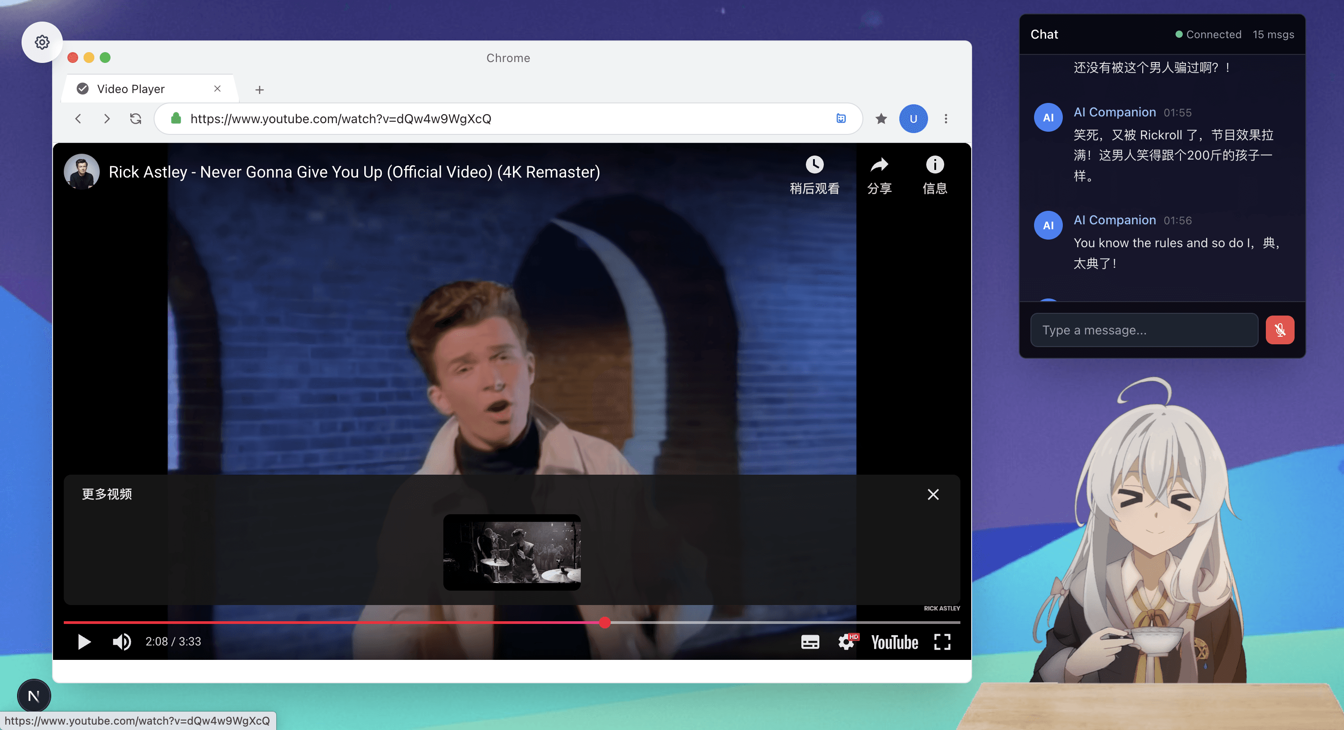
Task: Close the Video Player tab
Action: 217,89
